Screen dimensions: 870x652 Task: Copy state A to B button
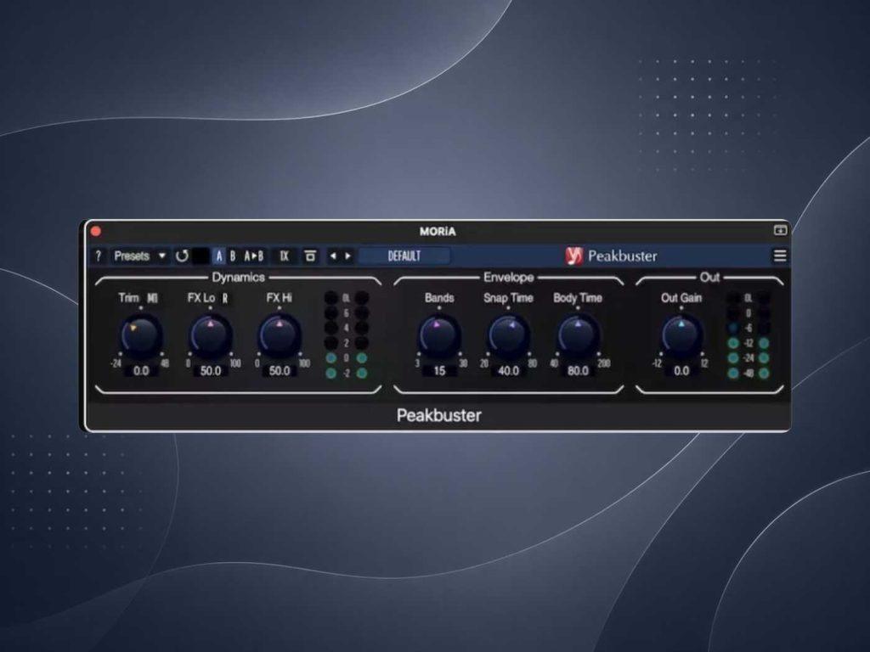pyautogui.click(x=253, y=256)
